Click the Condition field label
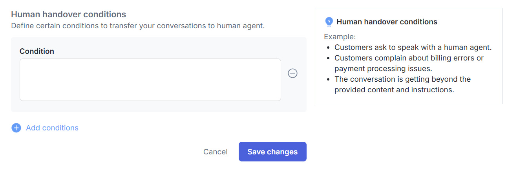528x174 pixels. (37, 51)
